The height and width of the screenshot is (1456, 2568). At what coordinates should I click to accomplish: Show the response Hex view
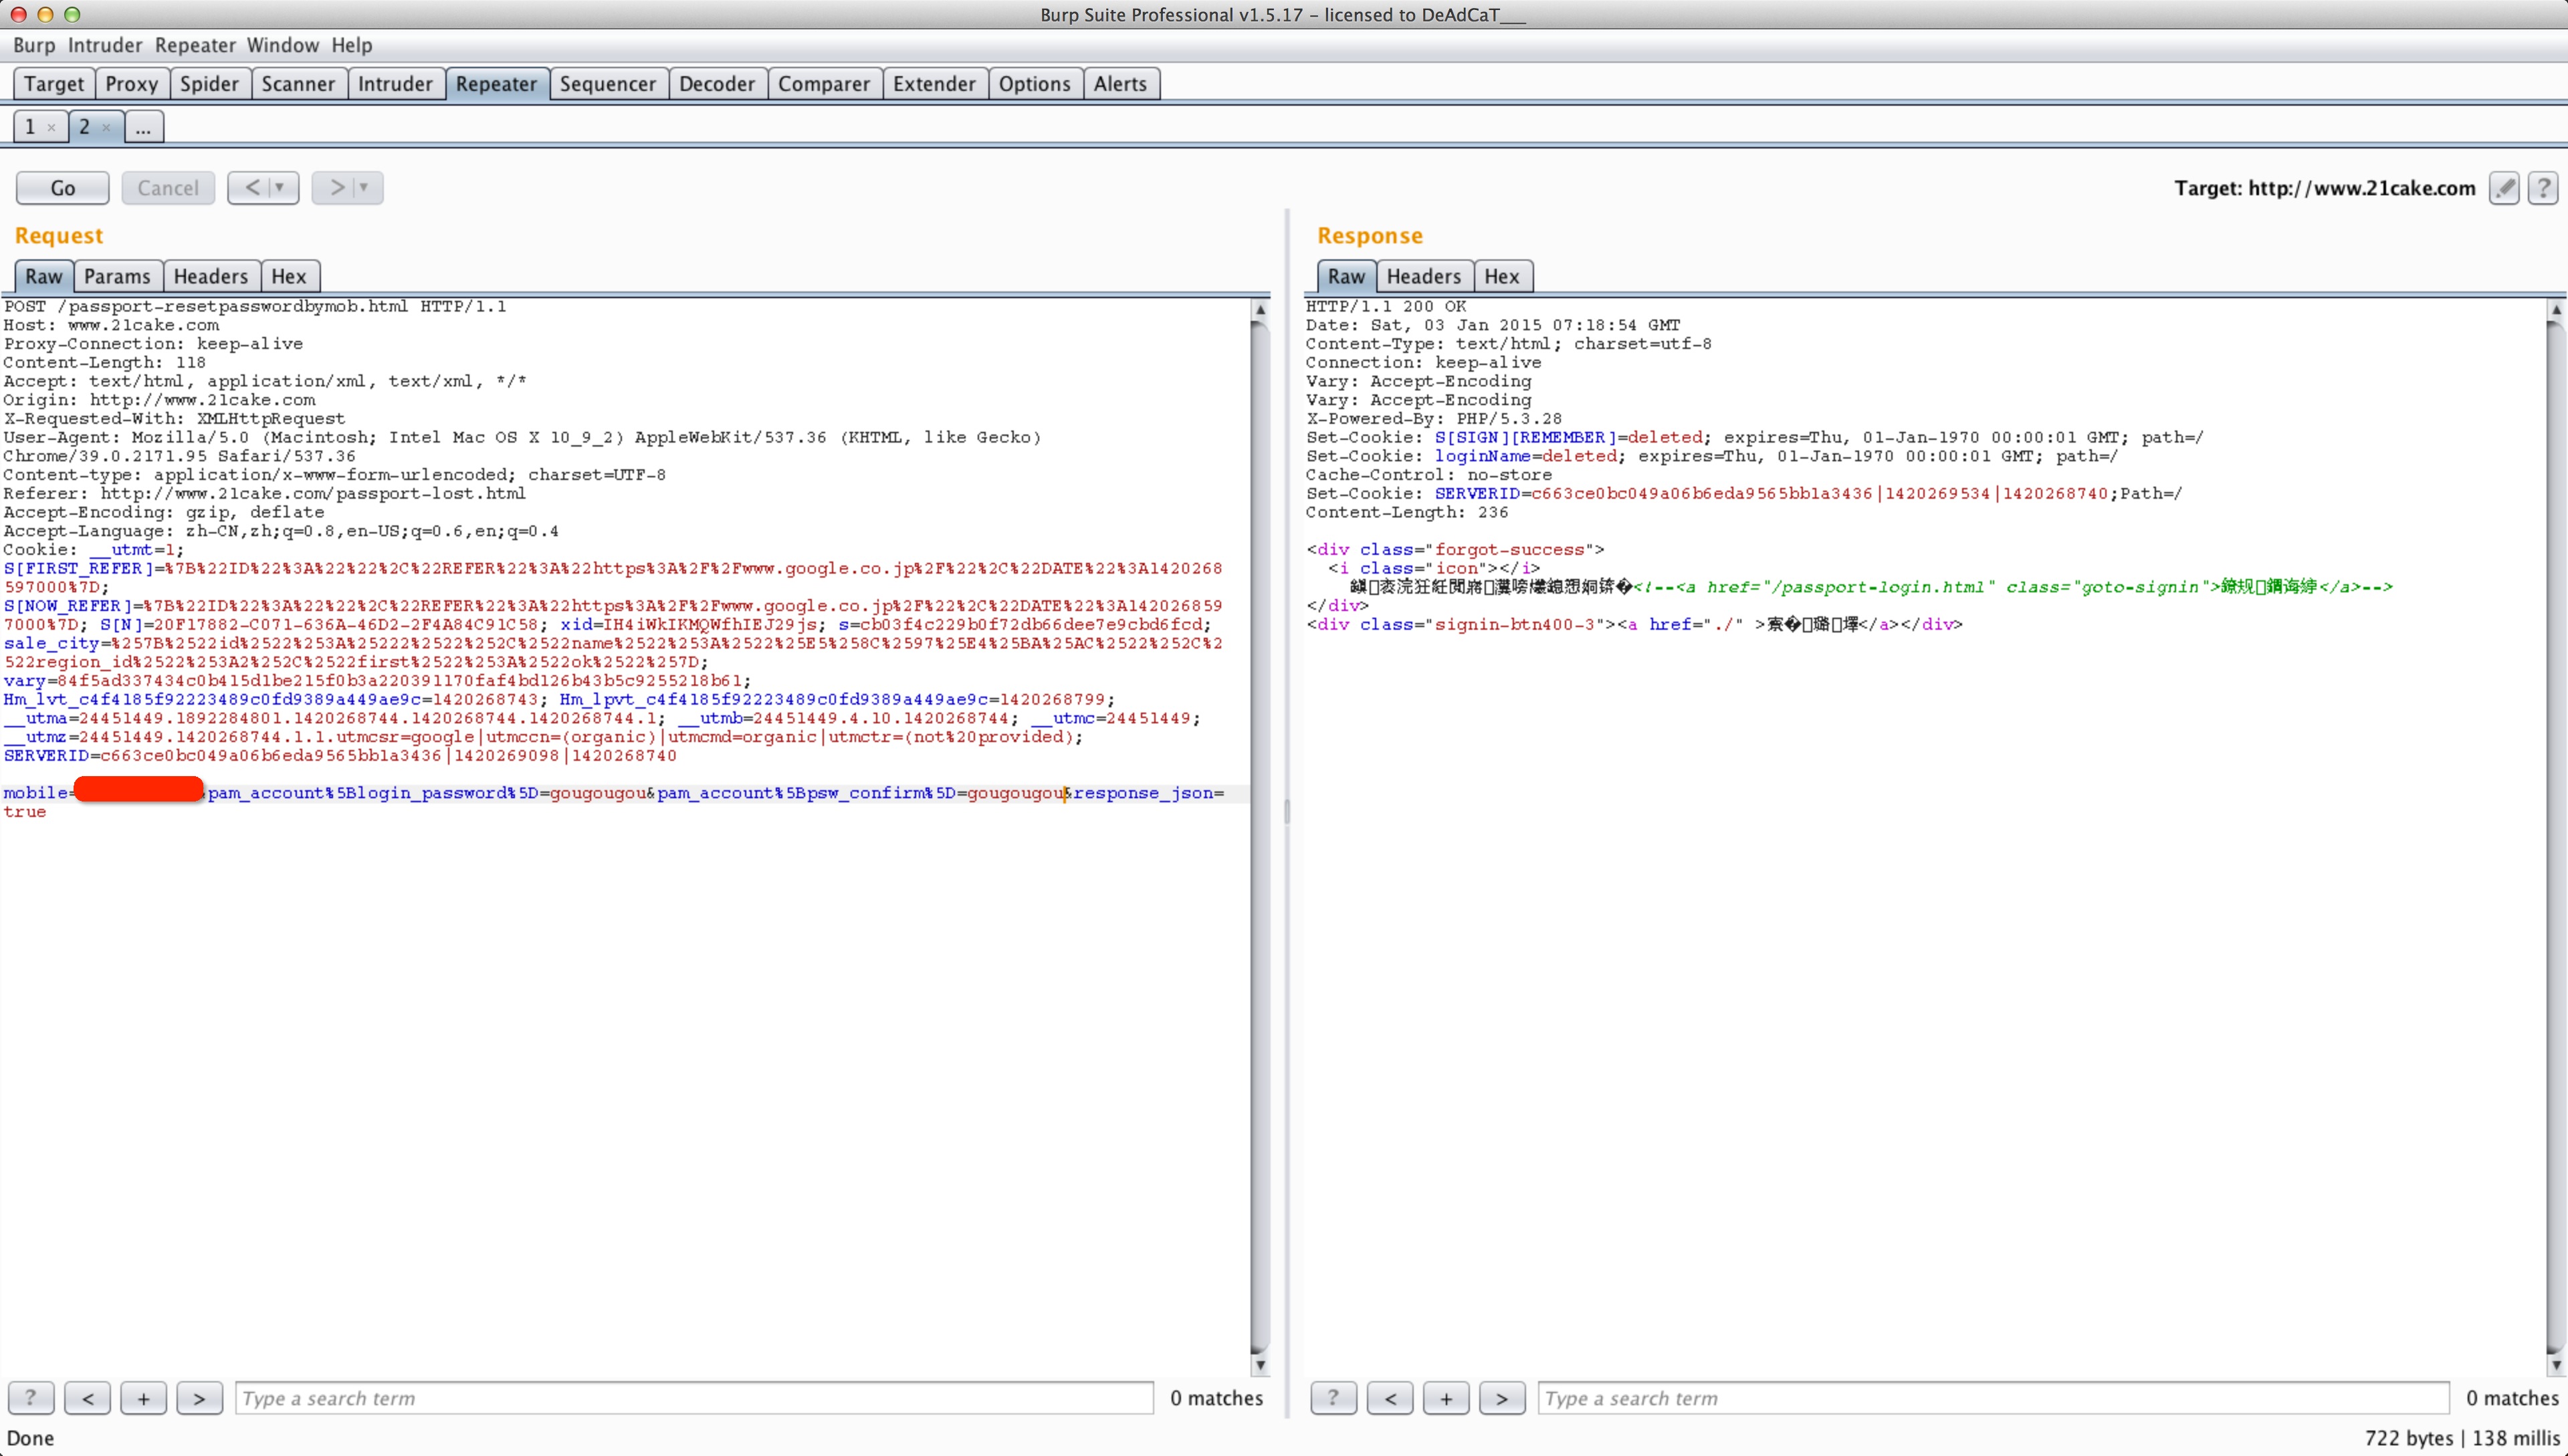point(1501,276)
